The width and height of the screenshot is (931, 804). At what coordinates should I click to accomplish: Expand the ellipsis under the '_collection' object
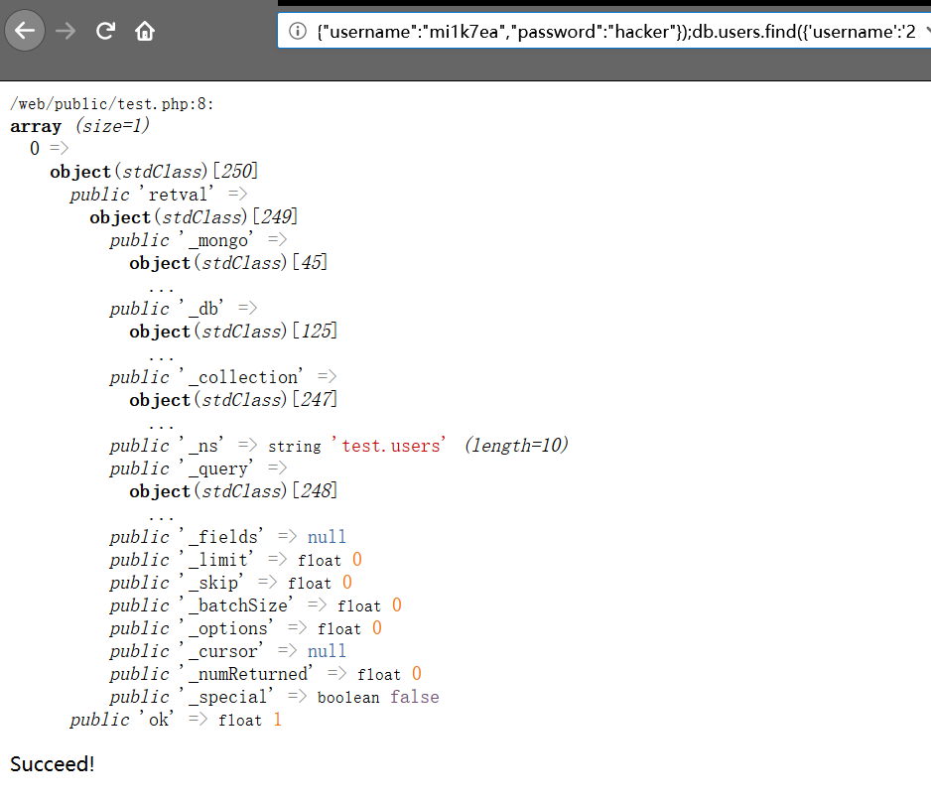[161, 423]
